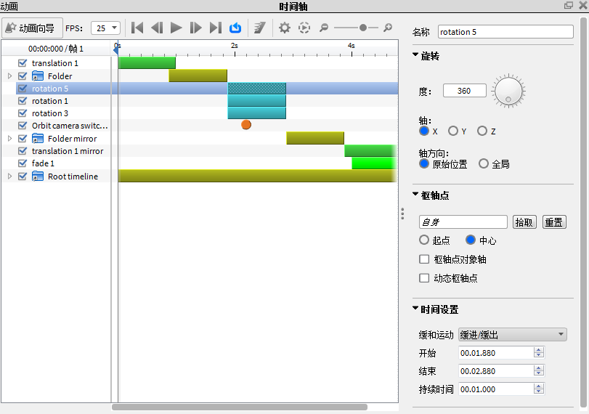Collapse the 时间设置 section
The image size is (589, 414).
tap(415, 308)
